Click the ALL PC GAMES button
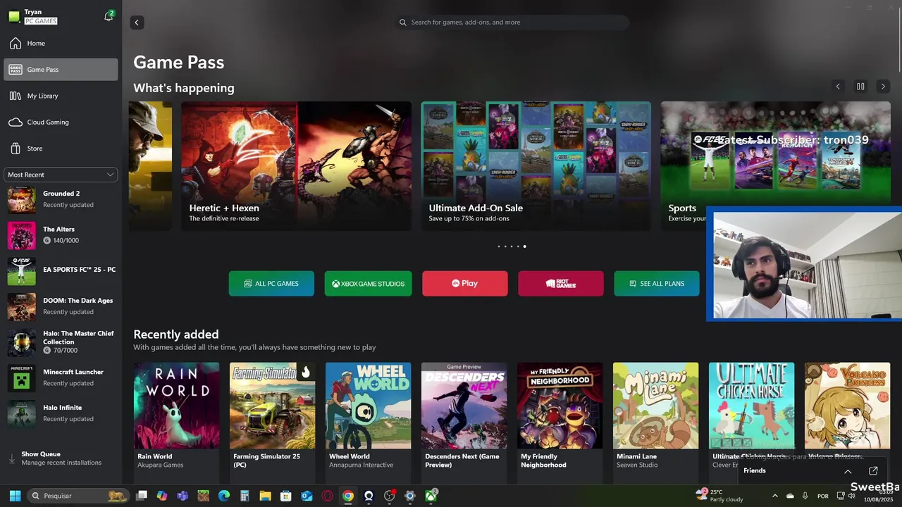 pos(271,284)
